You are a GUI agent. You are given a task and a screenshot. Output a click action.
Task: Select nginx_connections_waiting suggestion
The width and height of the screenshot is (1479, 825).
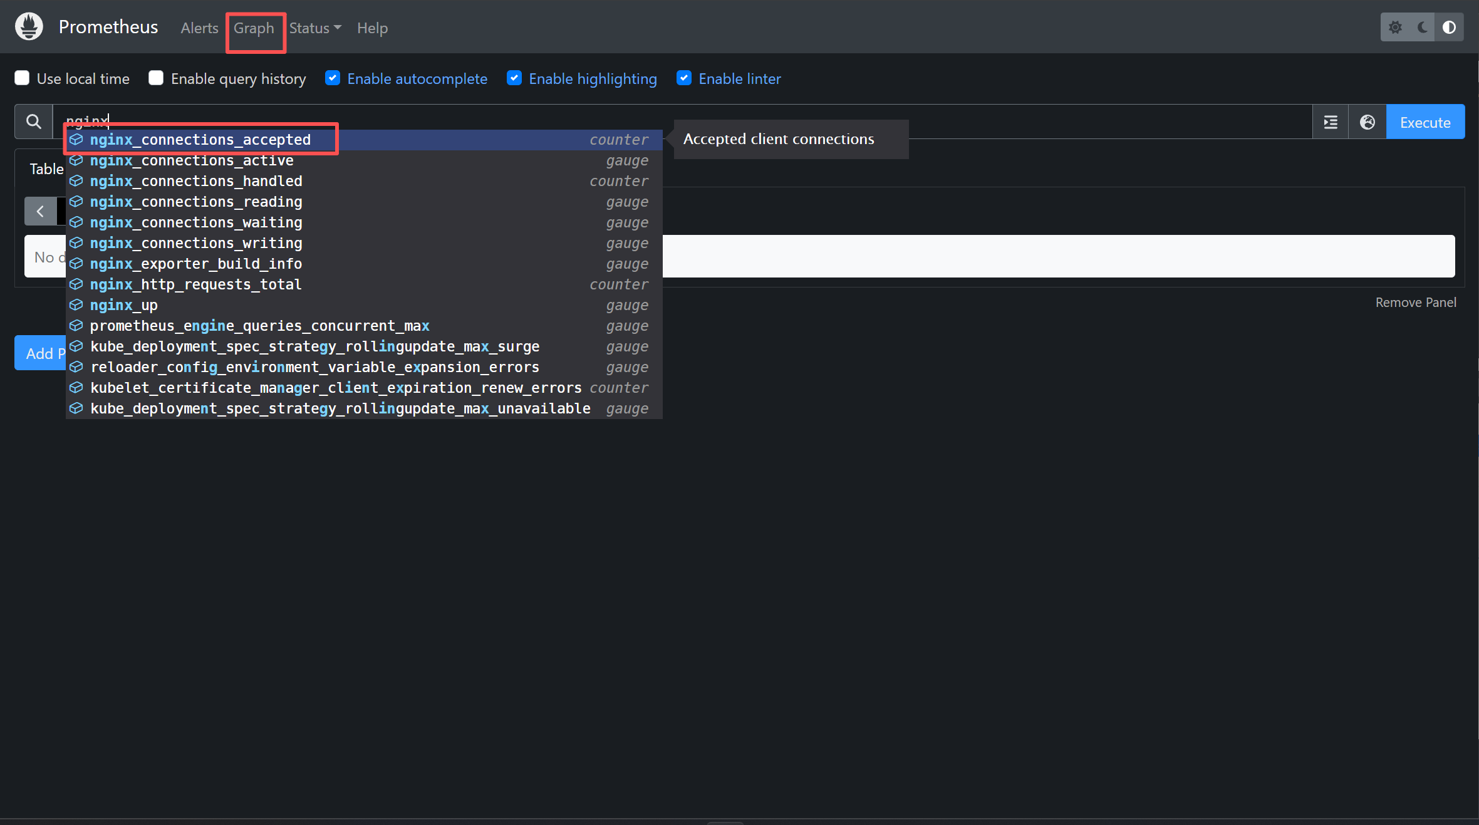point(364,222)
